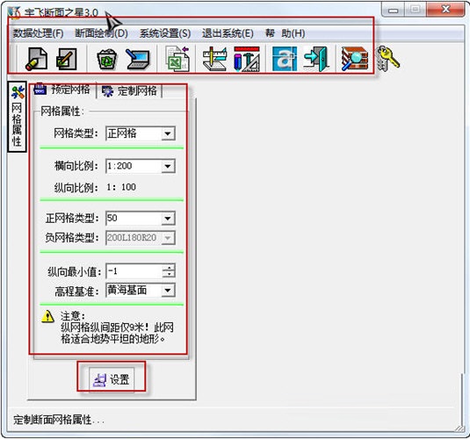Expand the 网格类型 dropdown

coord(168,133)
